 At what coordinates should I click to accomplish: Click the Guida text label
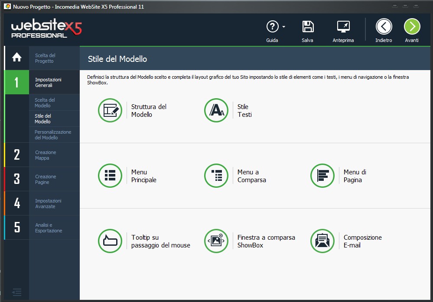272,40
